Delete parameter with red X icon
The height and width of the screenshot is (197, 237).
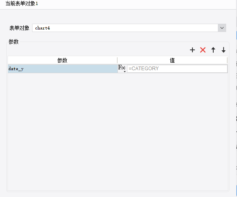coord(203,50)
